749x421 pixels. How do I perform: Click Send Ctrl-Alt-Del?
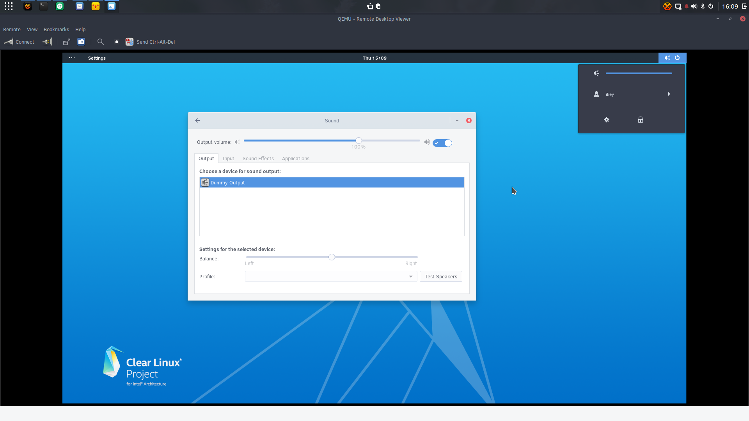point(150,42)
